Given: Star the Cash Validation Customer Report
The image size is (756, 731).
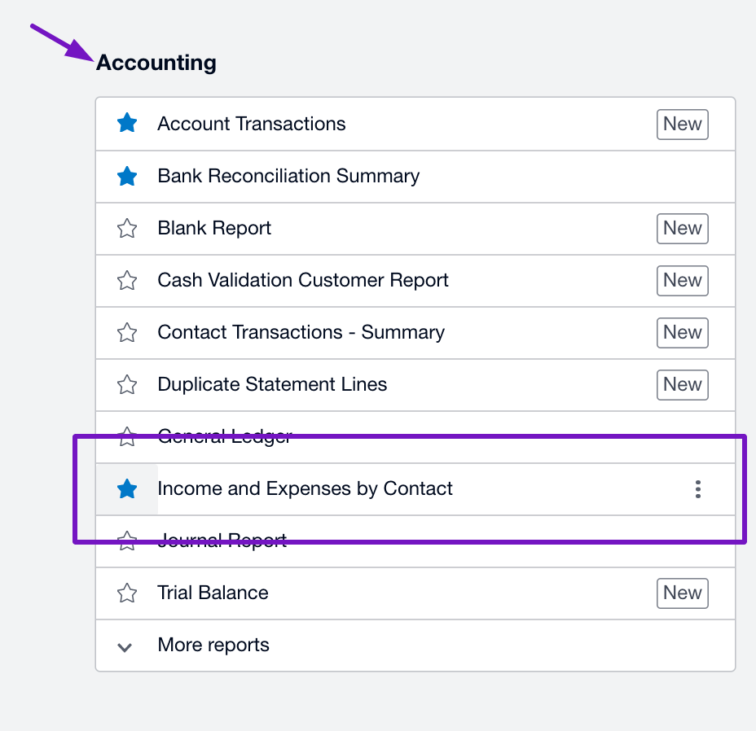Looking at the screenshot, I should [127, 280].
